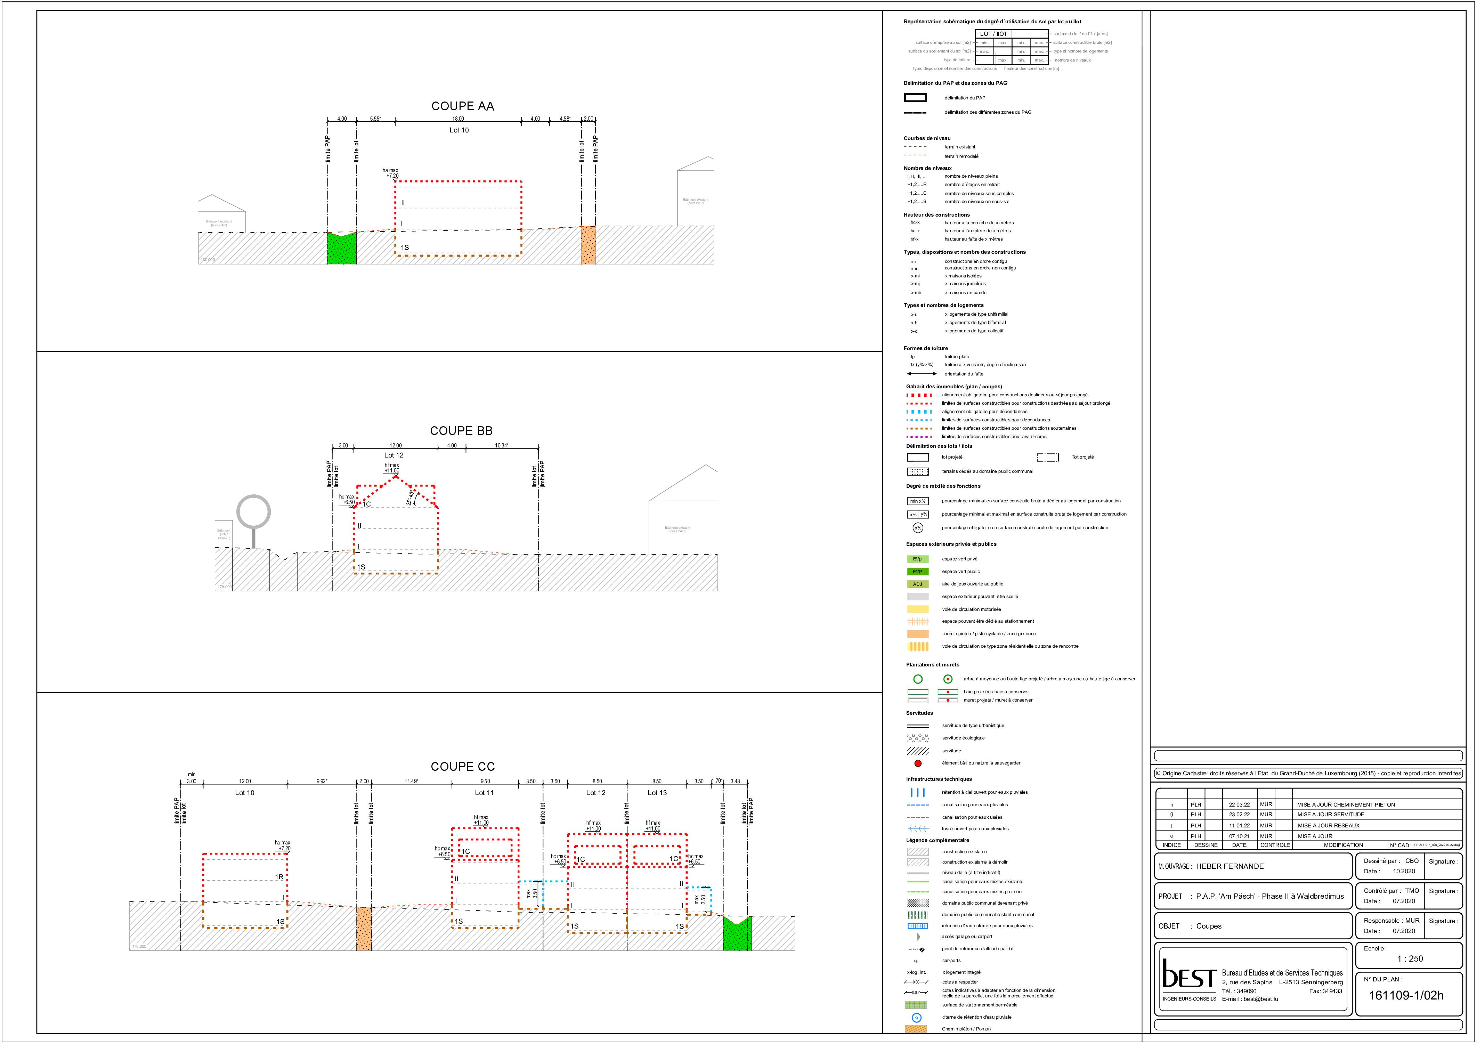Click the 'accès garage ou carport' triangle symbol
Screen dimensions: 1477x1044
918,937
